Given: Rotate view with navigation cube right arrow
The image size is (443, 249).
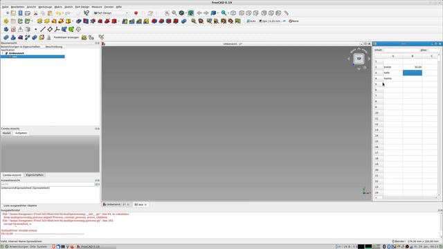Looking at the screenshot, I should (x=369, y=59).
